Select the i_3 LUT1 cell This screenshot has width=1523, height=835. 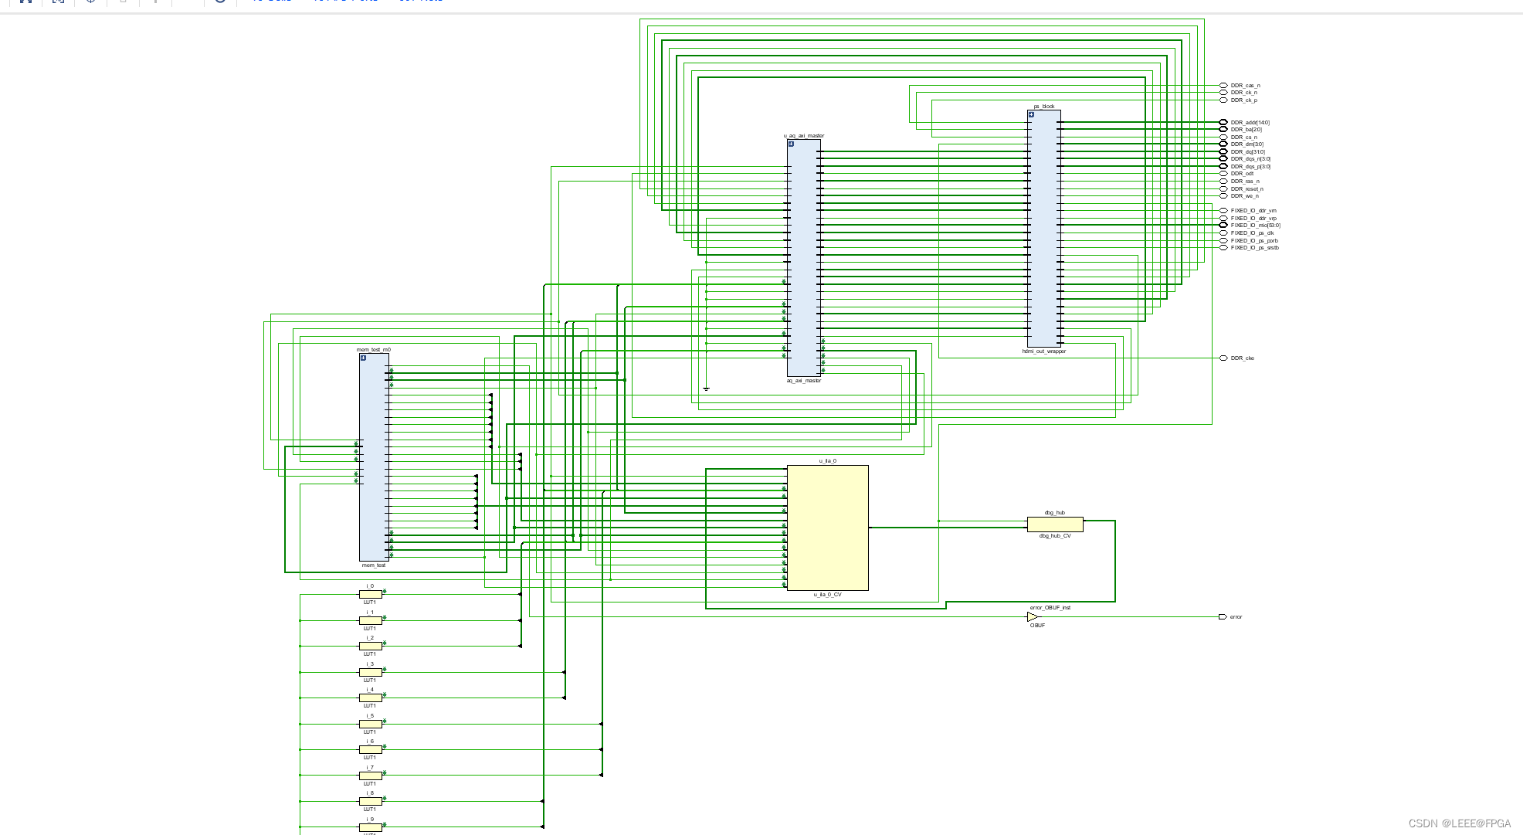pos(370,672)
